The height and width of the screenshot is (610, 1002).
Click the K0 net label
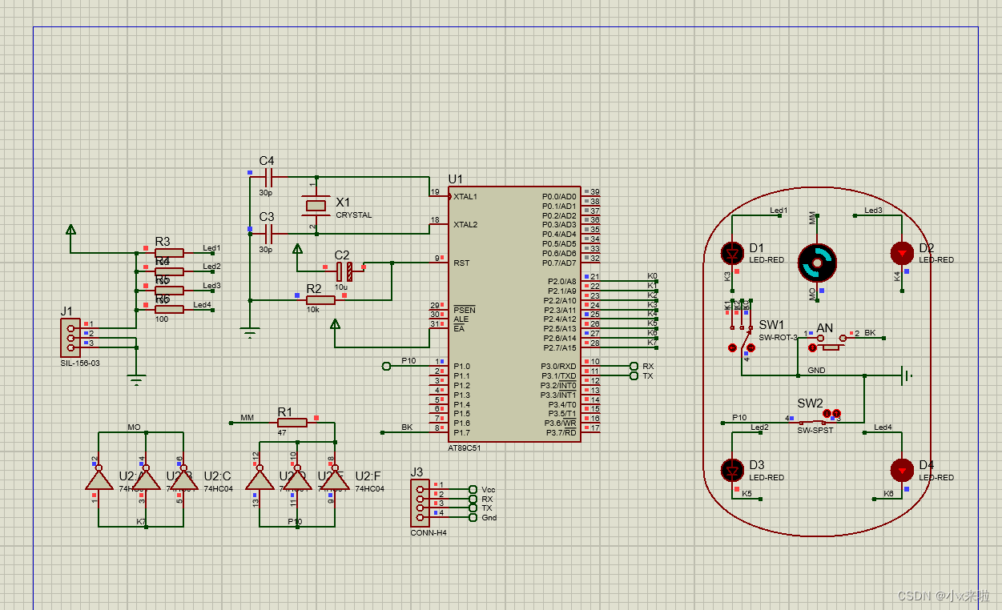pyautogui.click(x=652, y=276)
